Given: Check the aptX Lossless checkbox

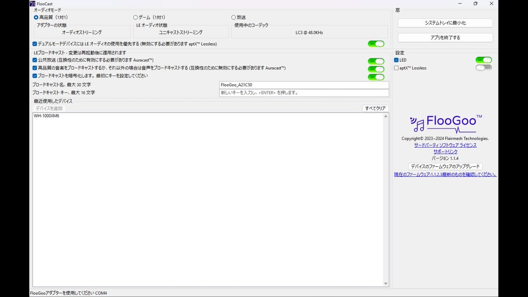Looking at the screenshot, I should click(396, 68).
